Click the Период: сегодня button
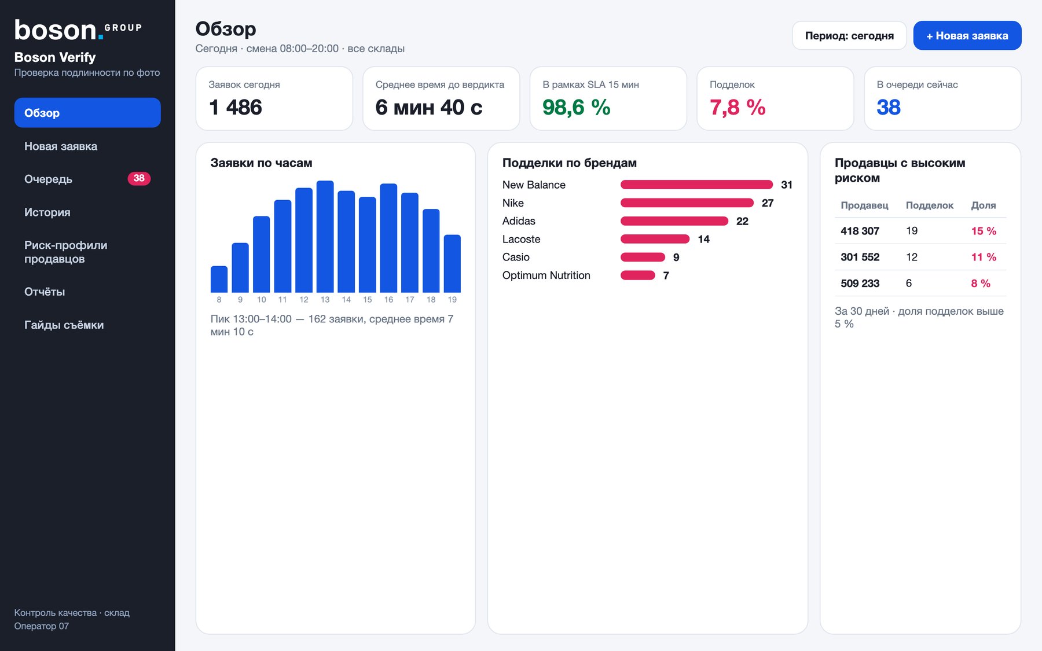This screenshot has height=651, width=1042. tap(849, 36)
